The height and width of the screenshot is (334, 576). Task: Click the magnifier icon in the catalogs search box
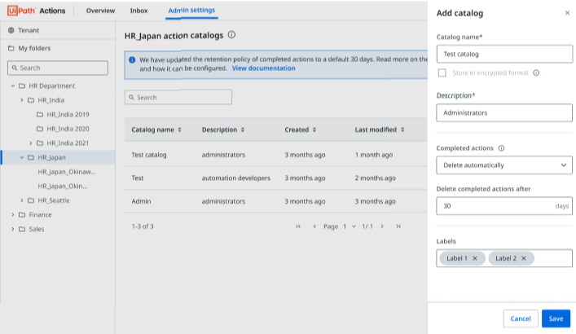coord(131,98)
